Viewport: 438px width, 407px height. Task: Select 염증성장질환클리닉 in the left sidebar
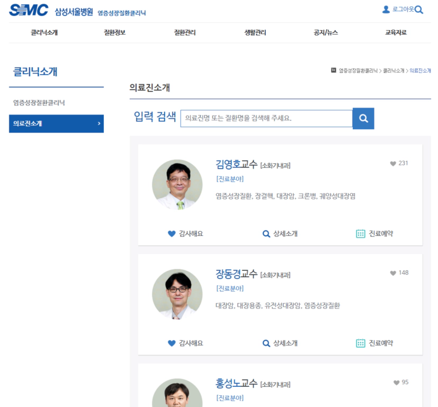pos(39,103)
